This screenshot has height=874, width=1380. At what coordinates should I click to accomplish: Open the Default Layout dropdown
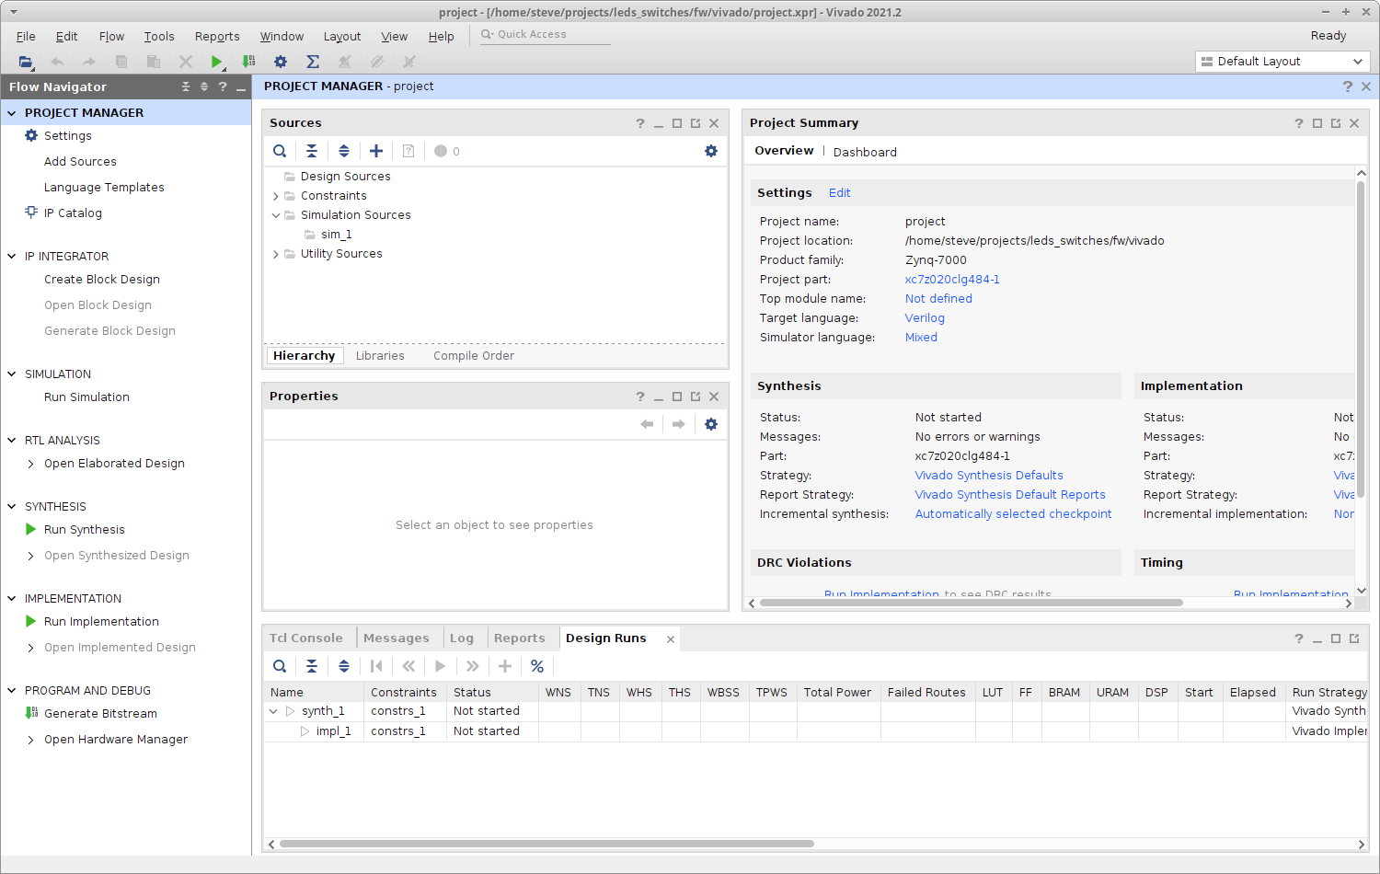tap(1282, 62)
